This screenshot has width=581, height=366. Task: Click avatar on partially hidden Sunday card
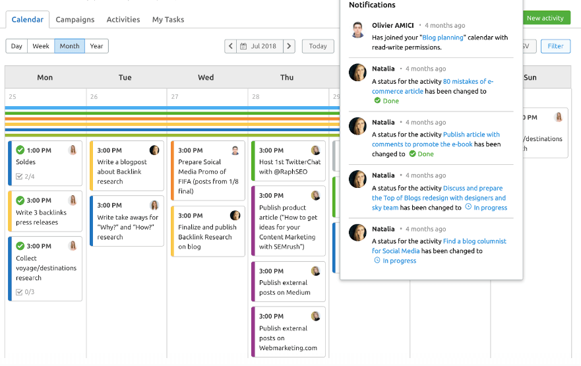tap(559, 117)
